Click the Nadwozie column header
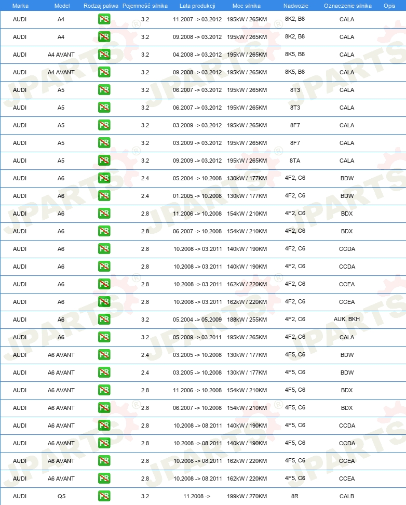406x505 pixels. point(296,6)
